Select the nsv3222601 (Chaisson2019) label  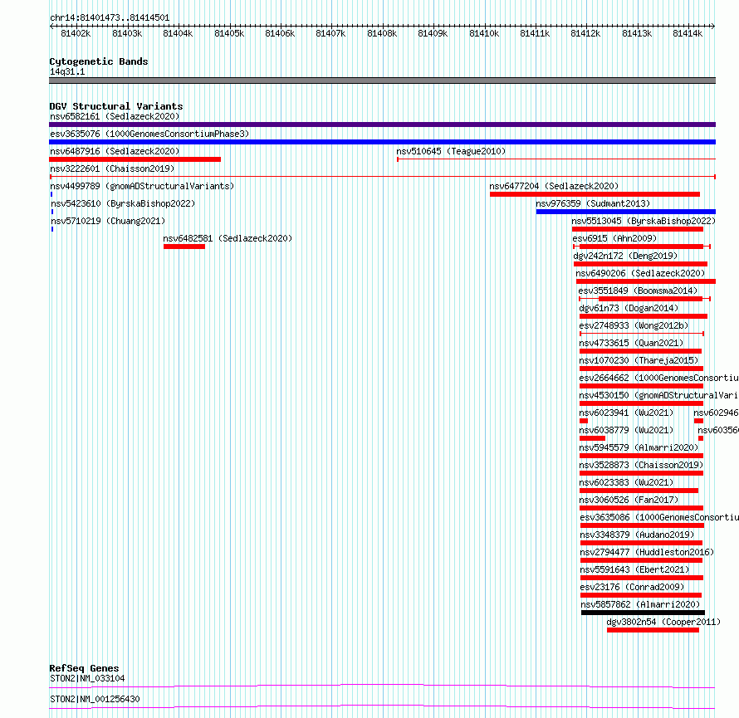112,169
